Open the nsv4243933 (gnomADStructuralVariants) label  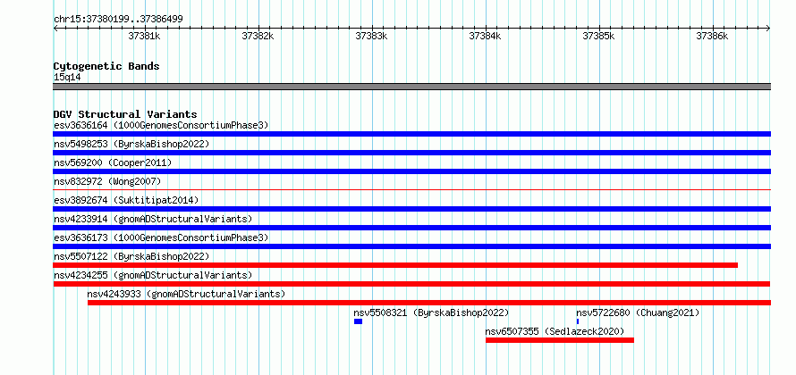(186, 294)
